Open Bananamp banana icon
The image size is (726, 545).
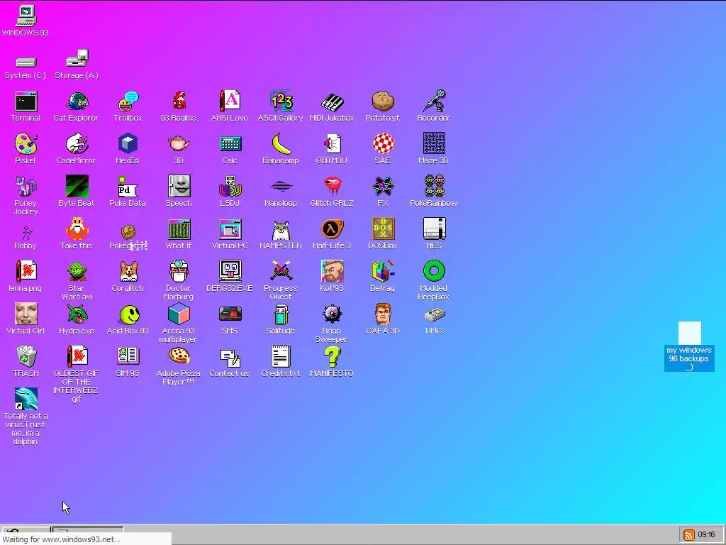click(281, 144)
